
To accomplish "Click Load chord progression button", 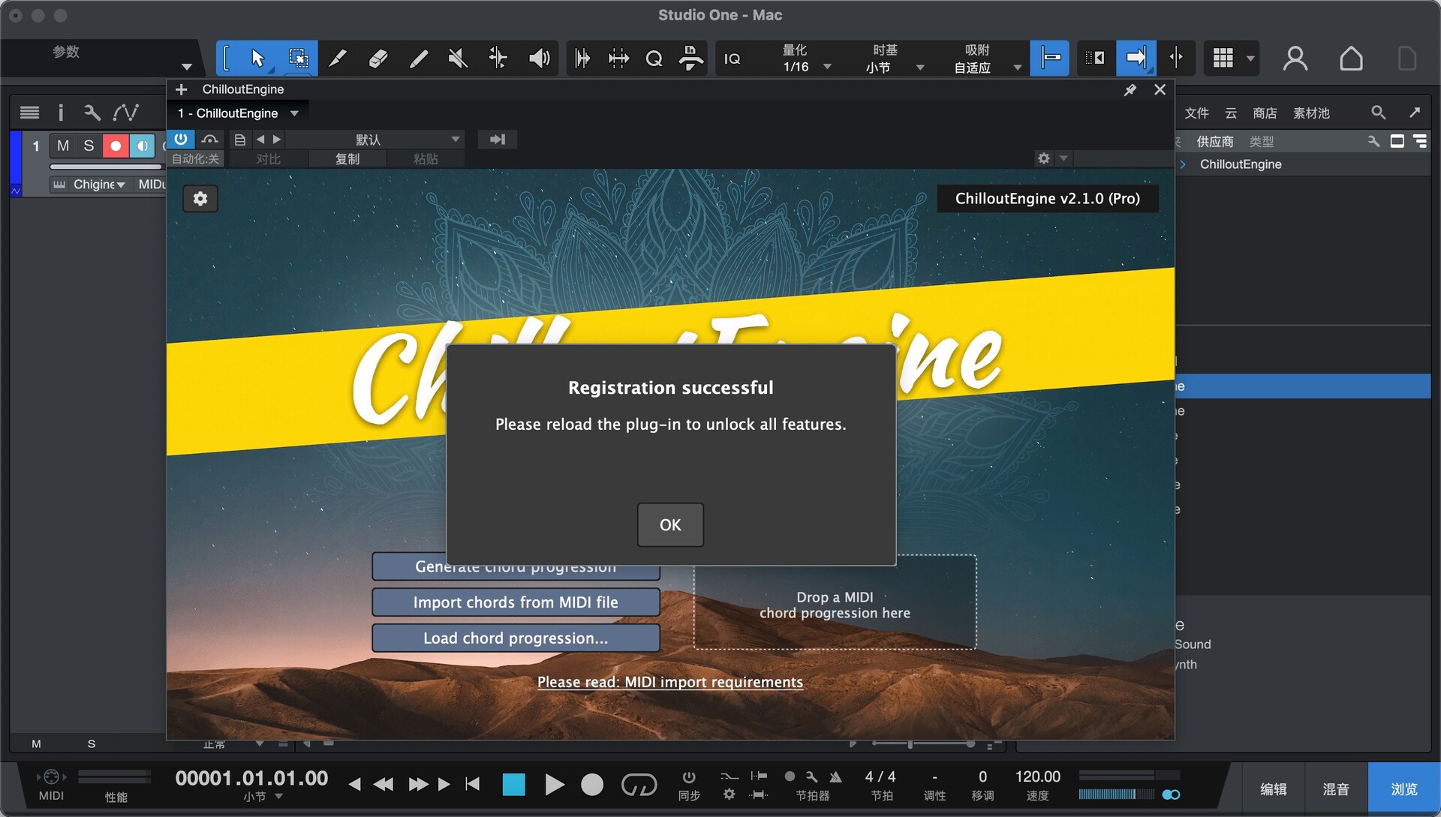I will pyautogui.click(x=516, y=638).
